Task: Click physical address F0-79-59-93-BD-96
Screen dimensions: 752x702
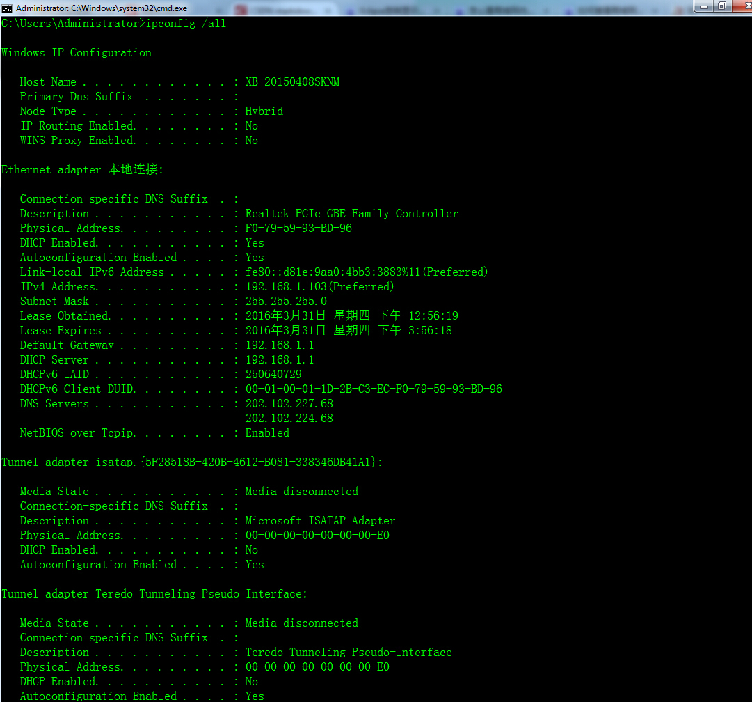Action: (299, 228)
